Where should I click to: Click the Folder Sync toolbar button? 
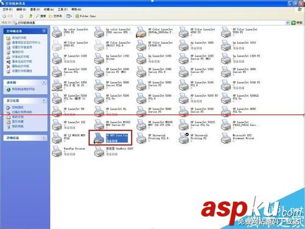[85, 16]
